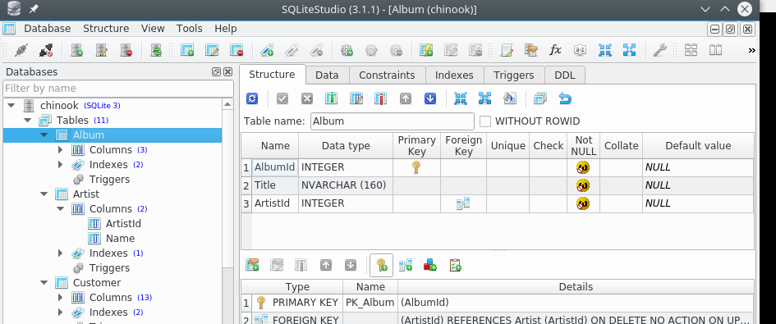Screen dimensions: 776x324
Task: Open the Structure menu
Action: point(106,29)
